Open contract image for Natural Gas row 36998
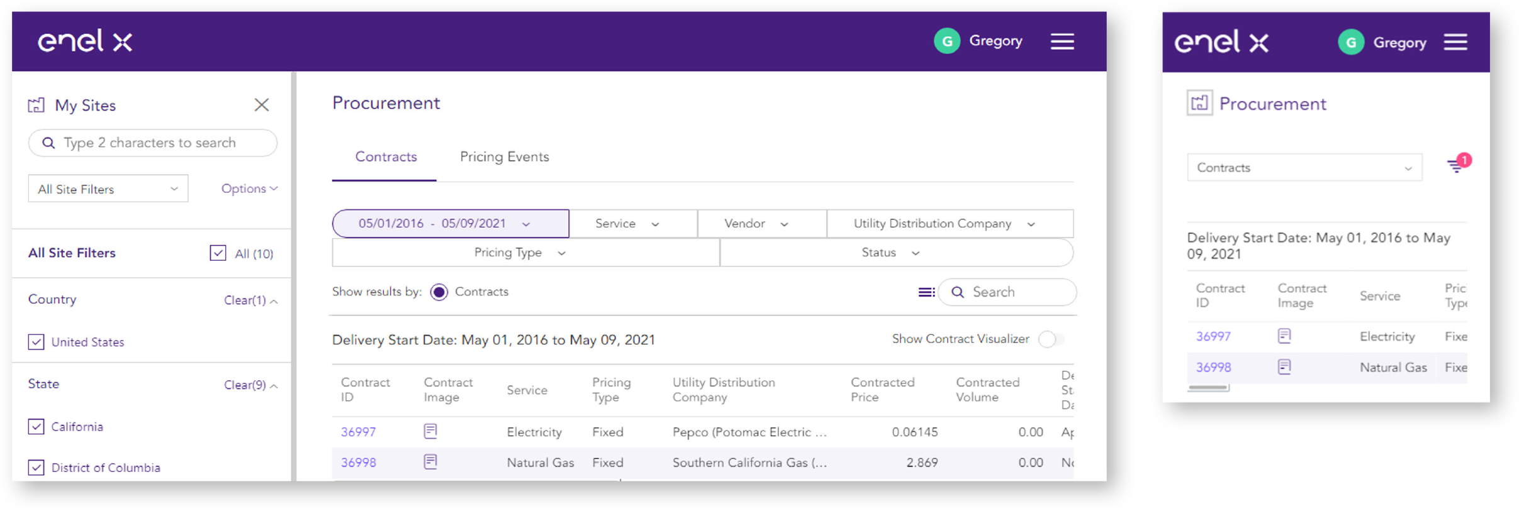 (x=430, y=462)
